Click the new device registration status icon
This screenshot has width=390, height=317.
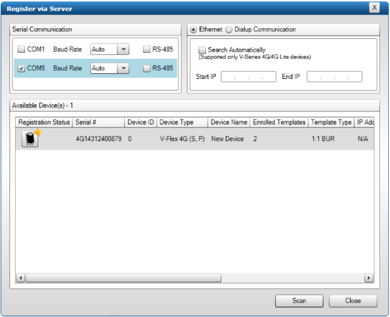click(31, 139)
